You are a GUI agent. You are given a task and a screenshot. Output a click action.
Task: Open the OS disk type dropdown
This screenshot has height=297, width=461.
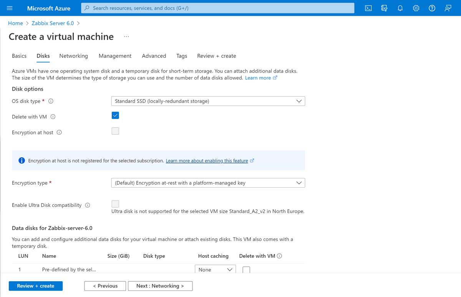[208, 101]
